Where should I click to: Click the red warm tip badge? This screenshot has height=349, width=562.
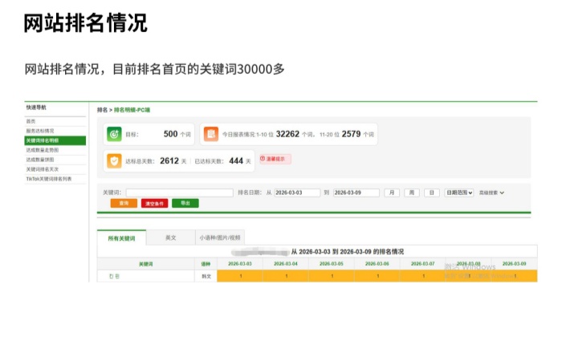(275, 160)
